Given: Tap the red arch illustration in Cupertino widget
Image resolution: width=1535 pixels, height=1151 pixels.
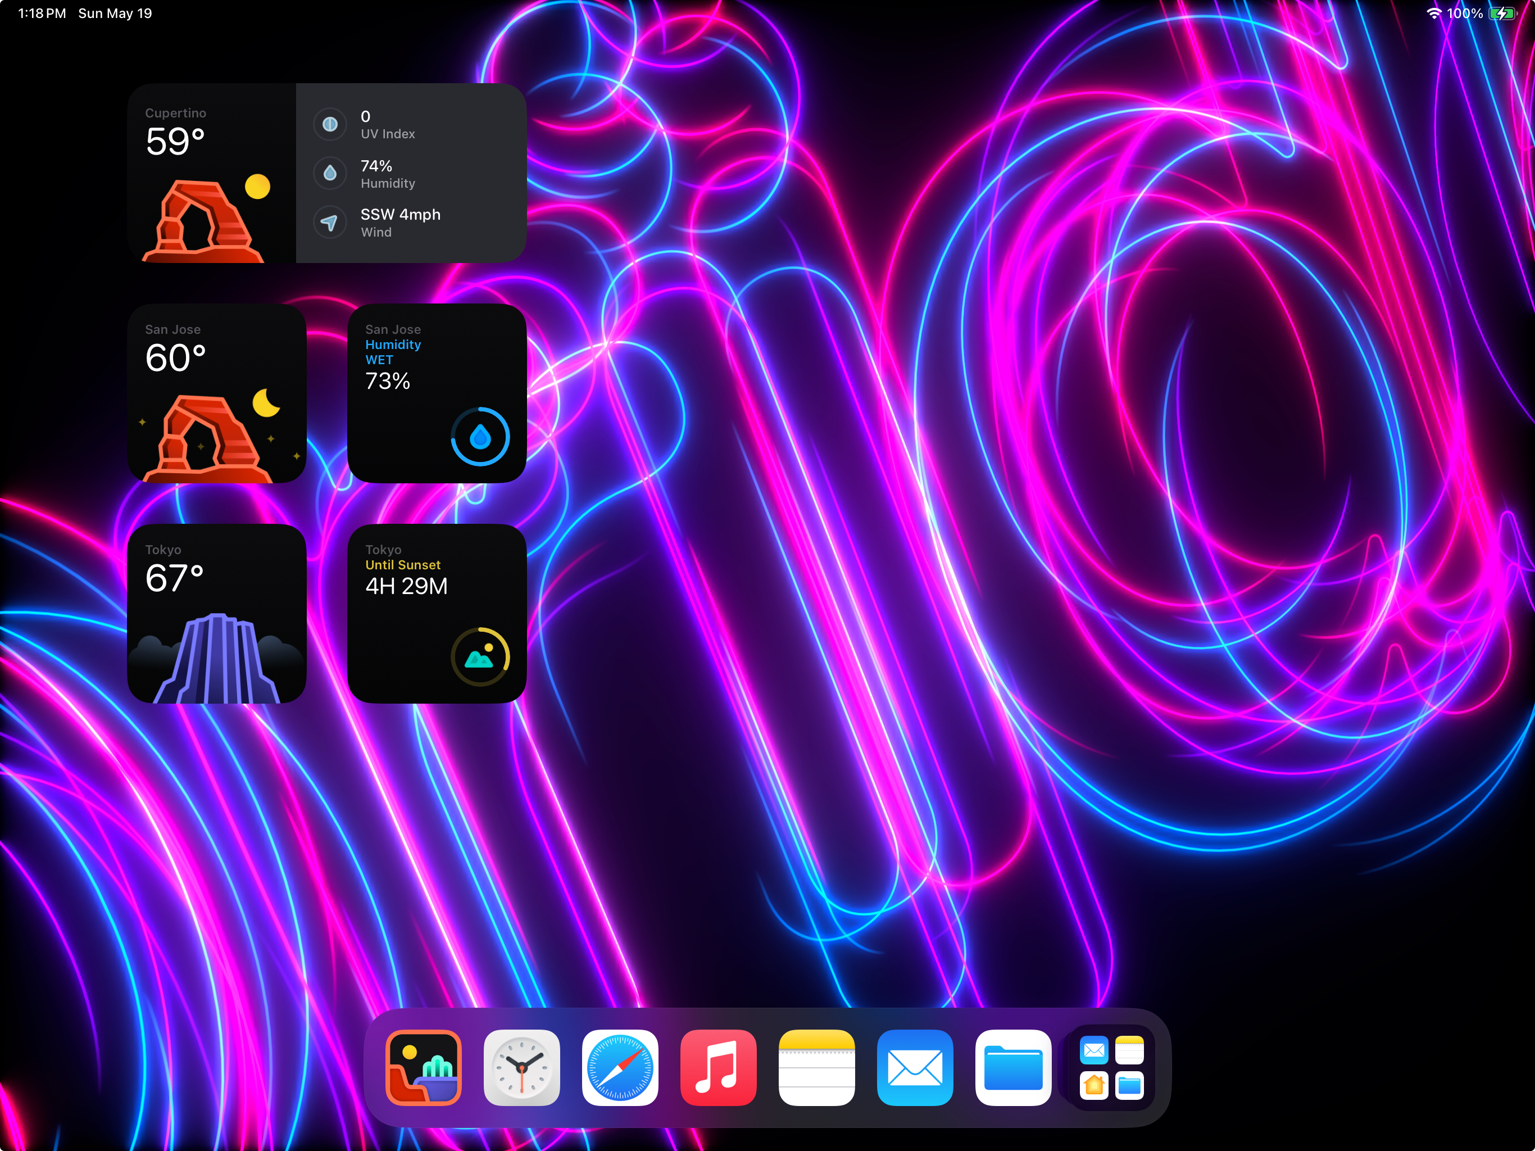Looking at the screenshot, I should coord(203,221).
